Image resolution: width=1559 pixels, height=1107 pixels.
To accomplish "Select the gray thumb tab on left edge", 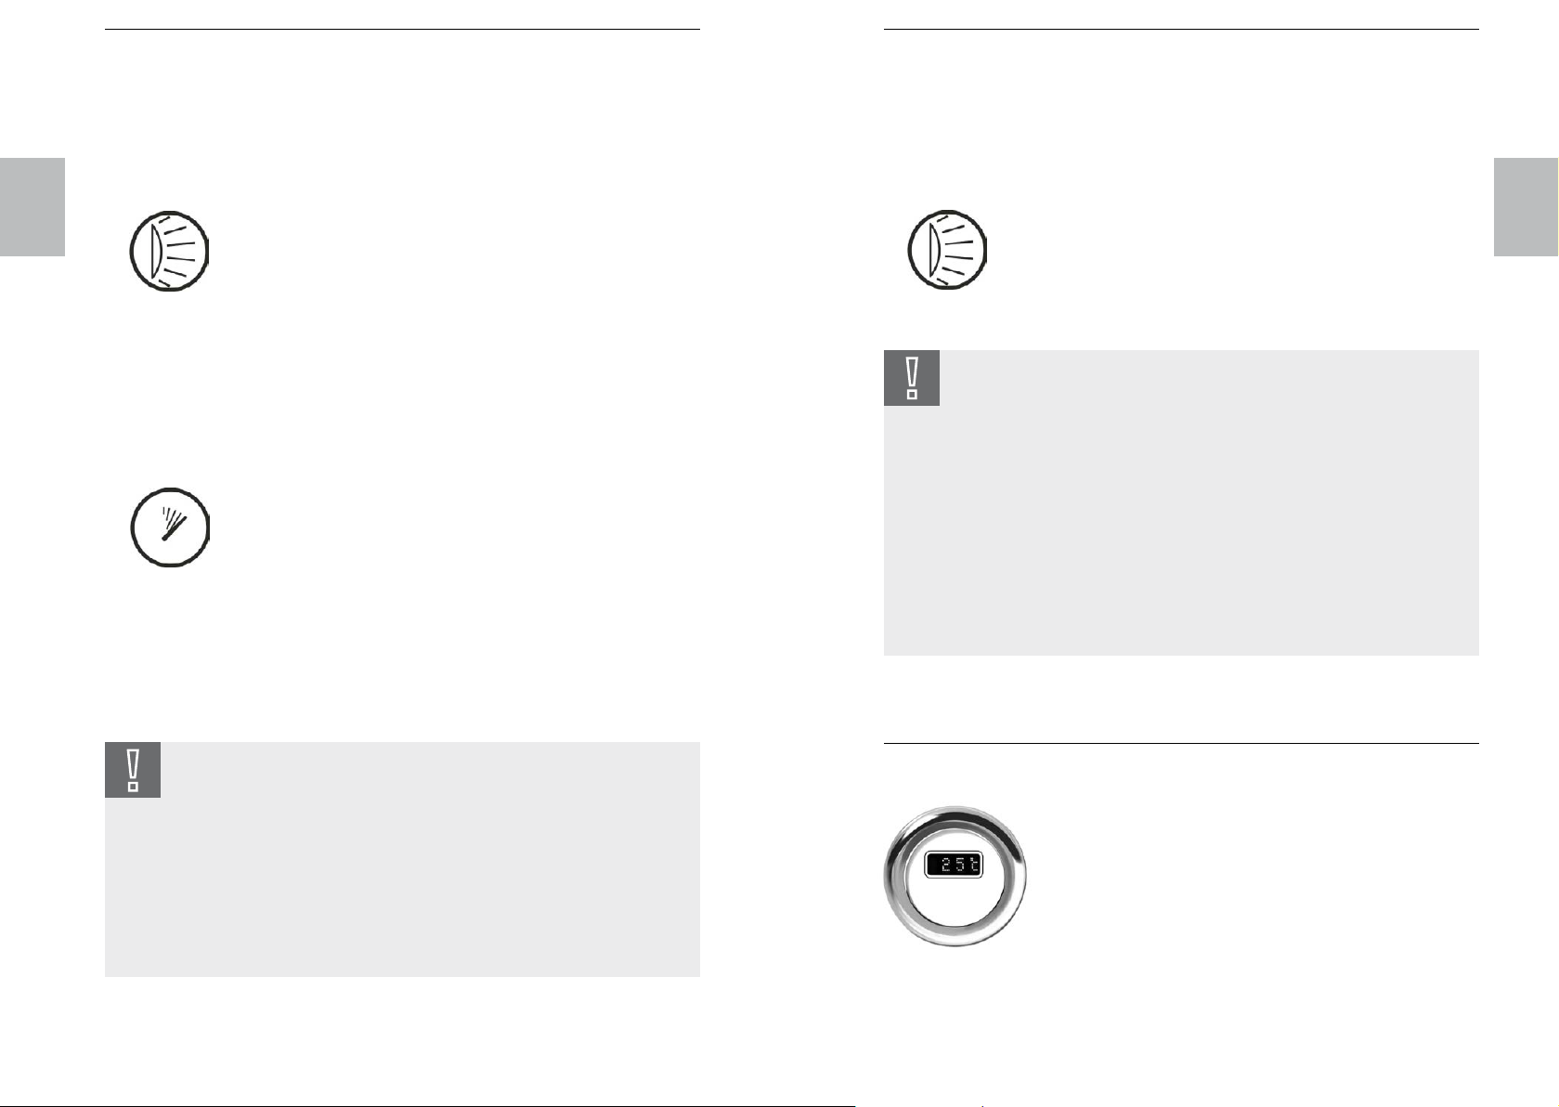I will pos(32,206).
